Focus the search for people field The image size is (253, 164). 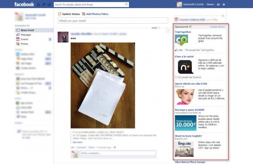(x=89, y=5)
